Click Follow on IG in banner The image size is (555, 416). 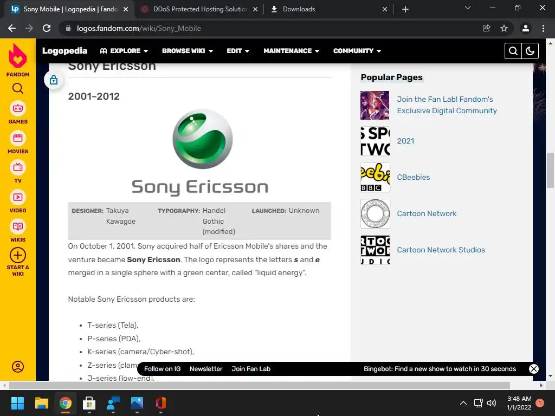coord(163,369)
